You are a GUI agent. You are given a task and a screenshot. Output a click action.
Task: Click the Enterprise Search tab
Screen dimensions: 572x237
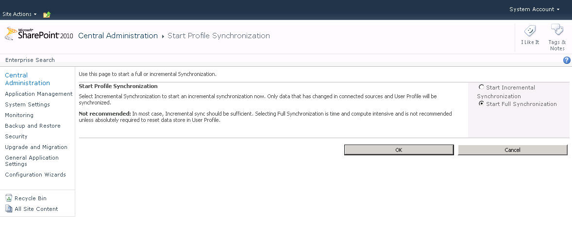click(x=30, y=60)
